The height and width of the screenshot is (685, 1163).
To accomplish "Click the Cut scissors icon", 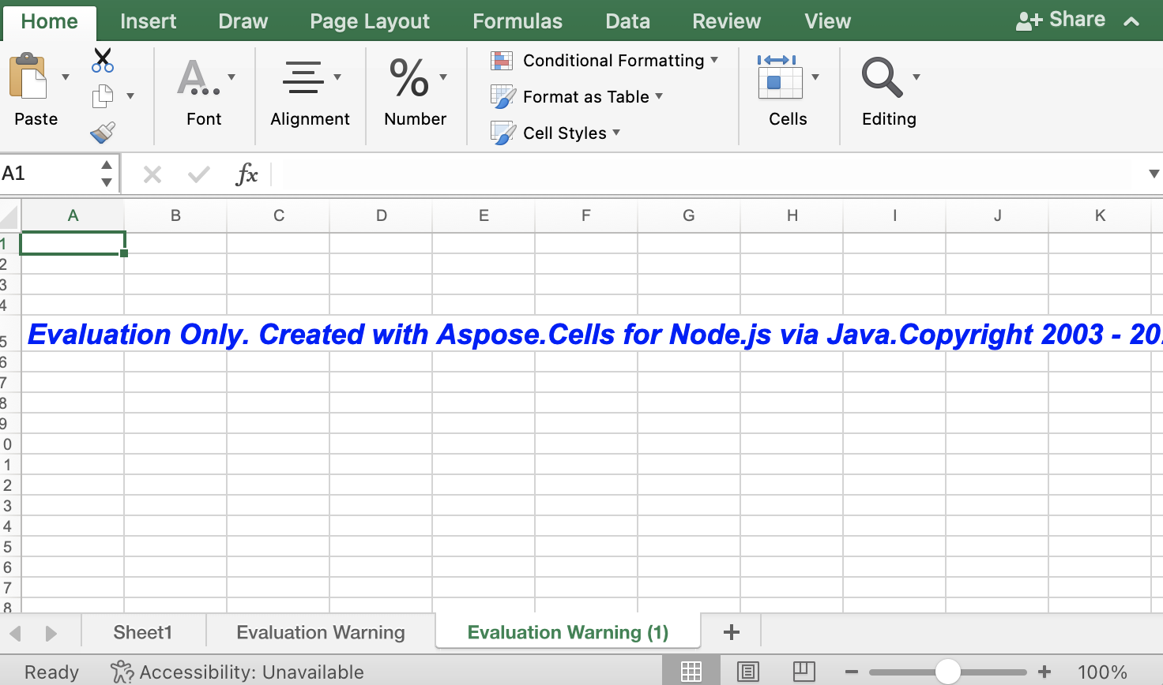I will (x=101, y=60).
